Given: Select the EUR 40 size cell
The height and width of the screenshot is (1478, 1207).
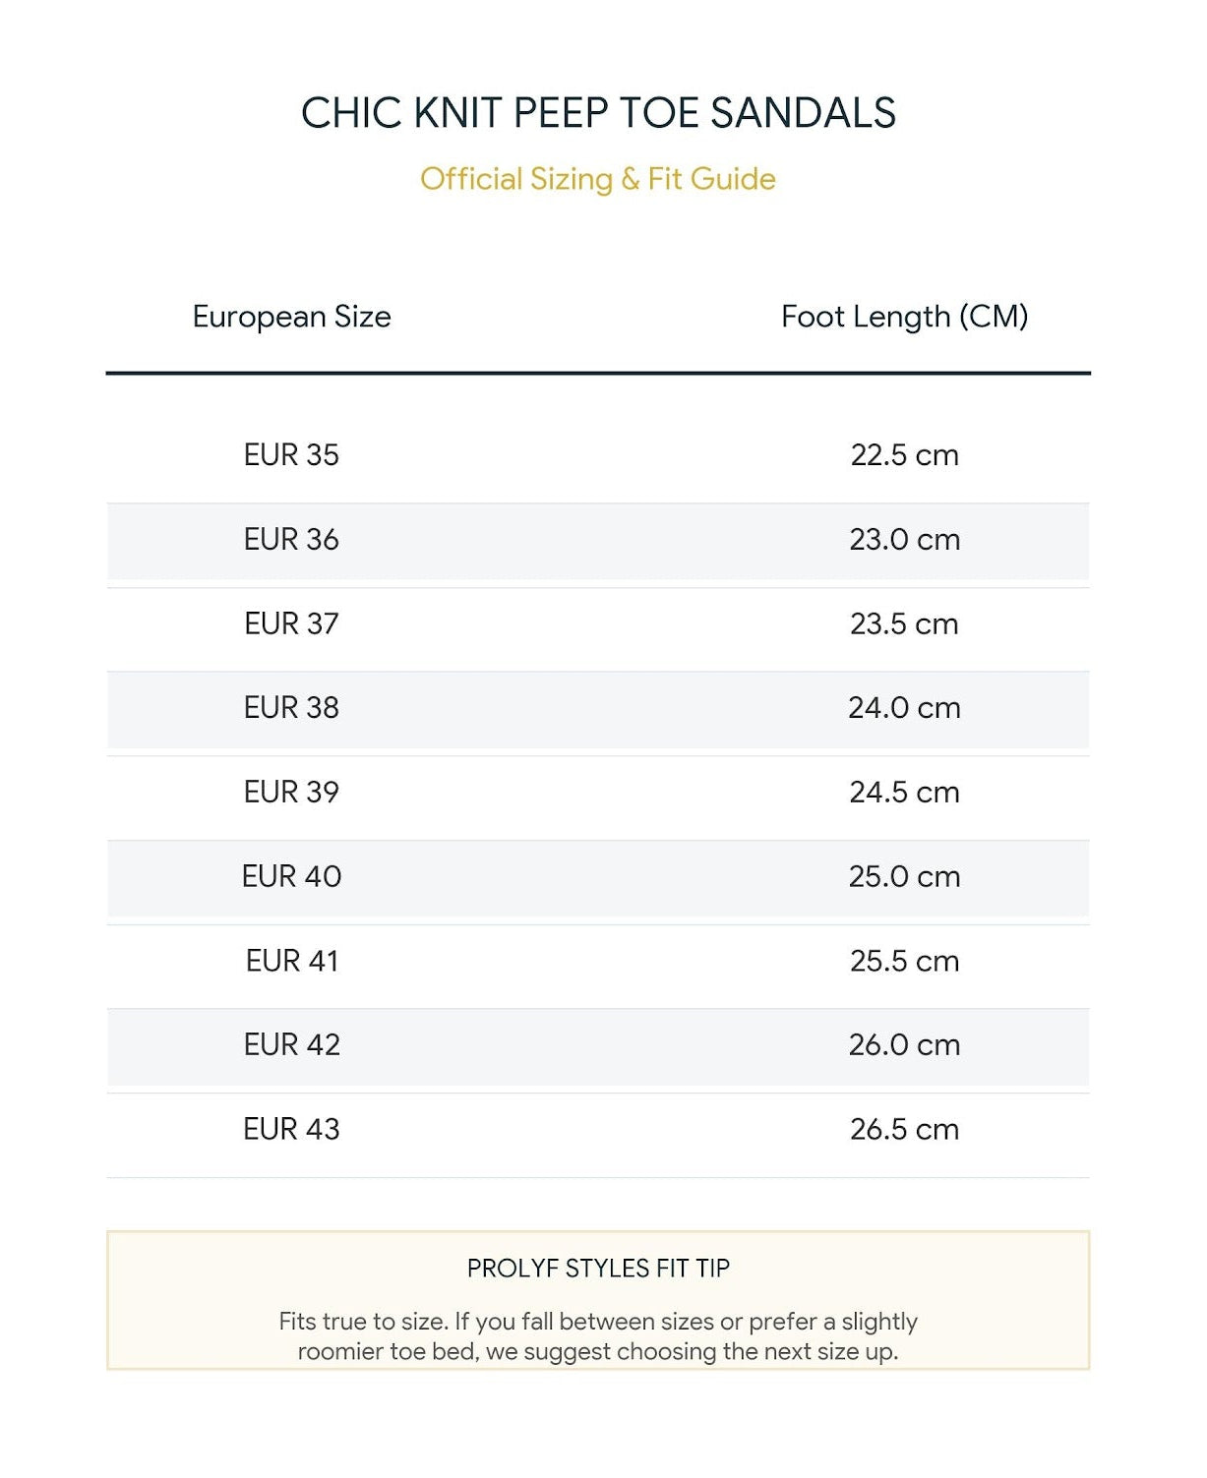Looking at the screenshot, I should tap(291, 876).
